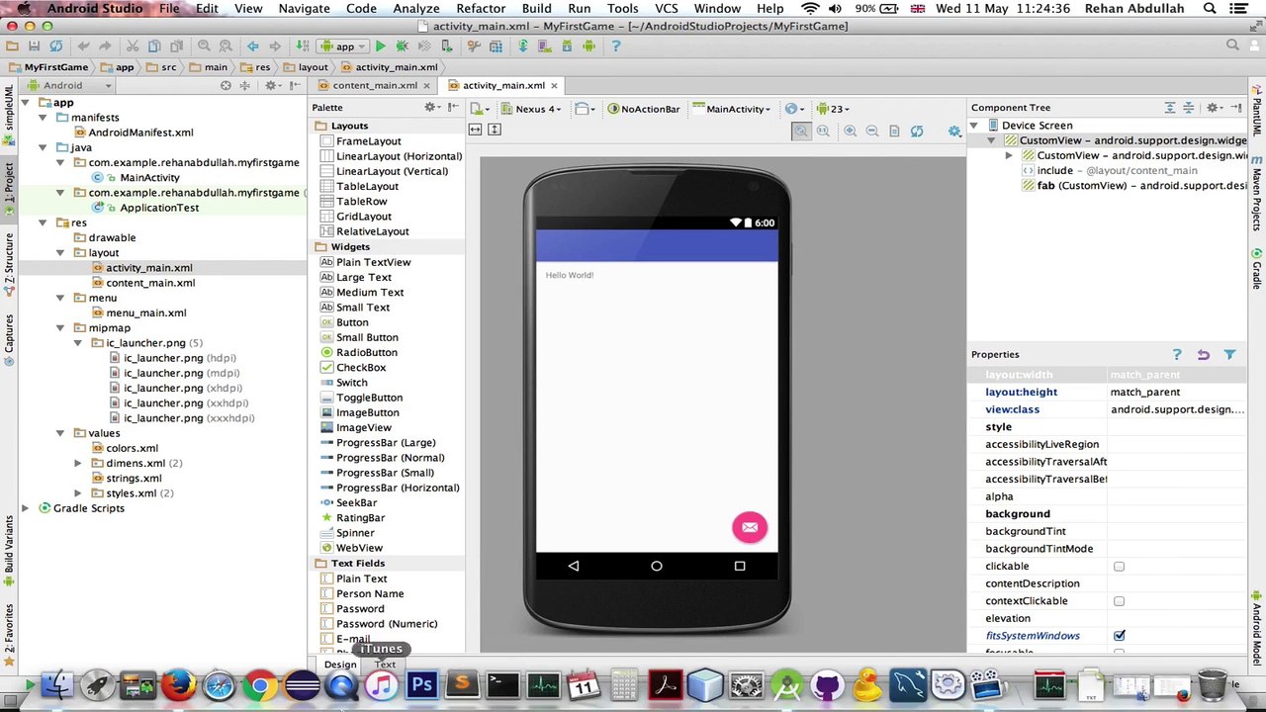Zoom in on the design preview
The height and width of the screenshot is (712, 1266).
pos(850,131)
